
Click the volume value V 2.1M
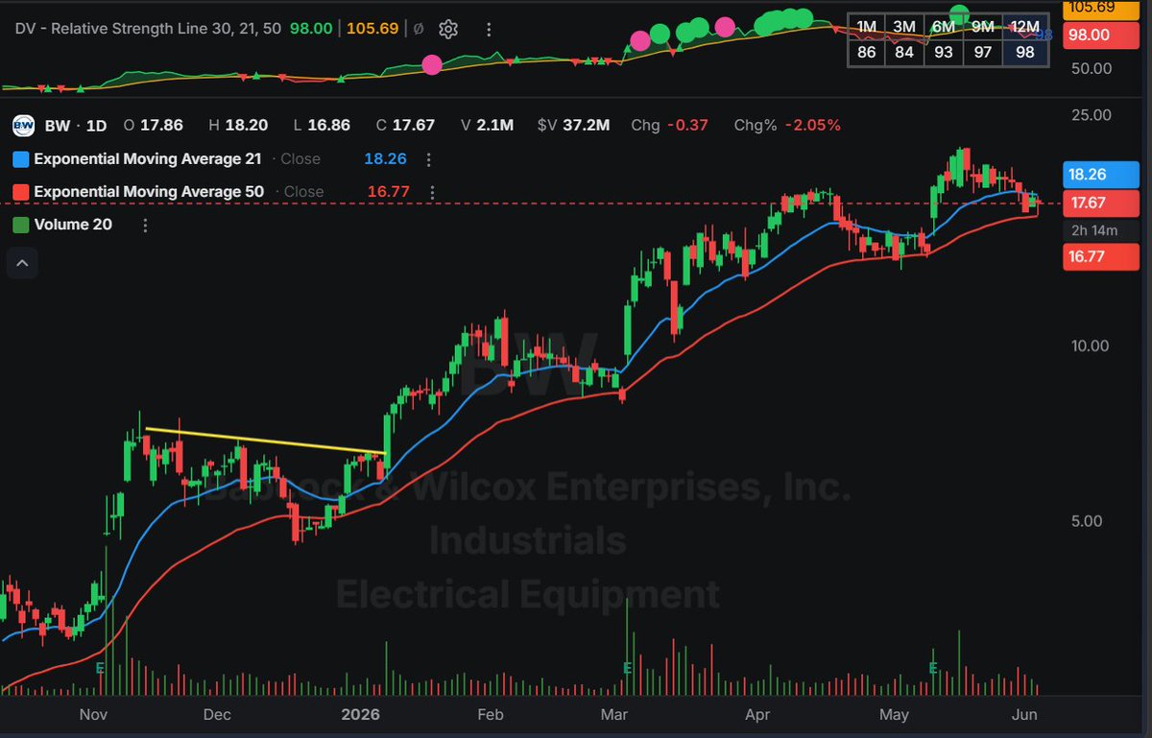[487, 126]
